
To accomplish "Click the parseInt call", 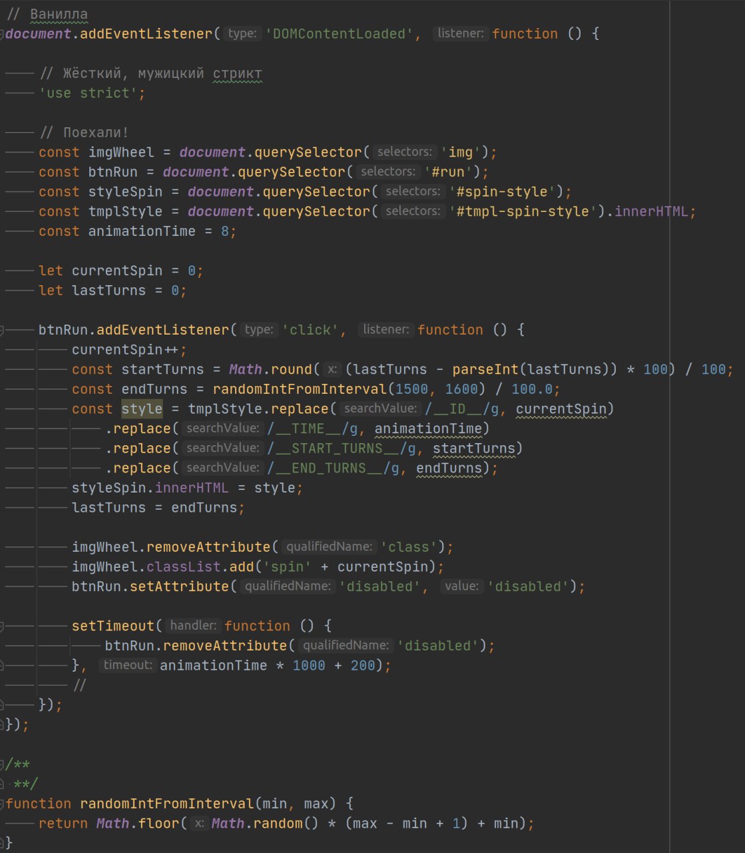I will [x=485, y=369].
